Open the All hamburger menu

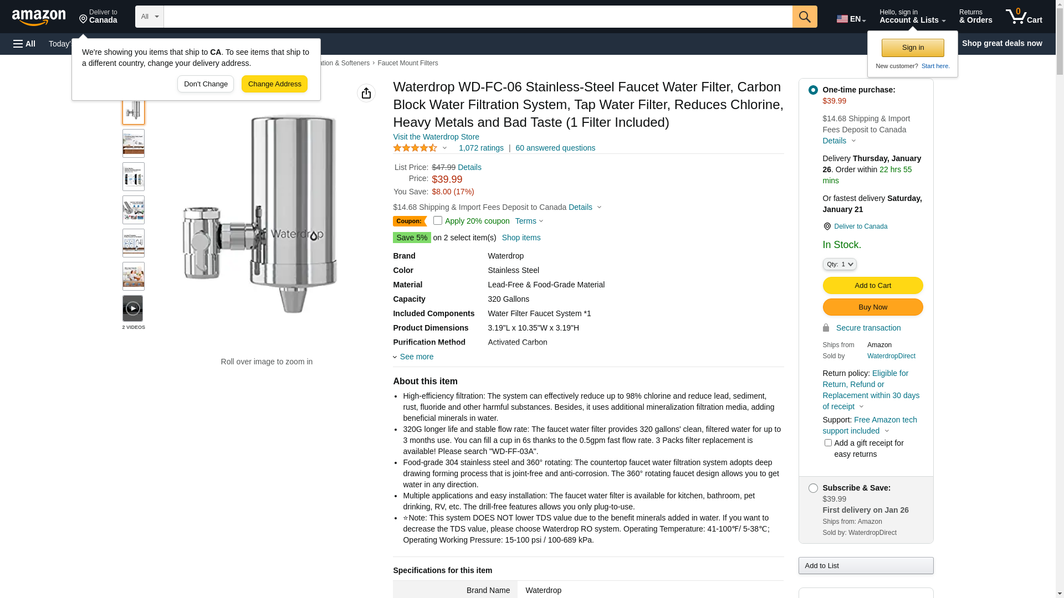(24, 44)
